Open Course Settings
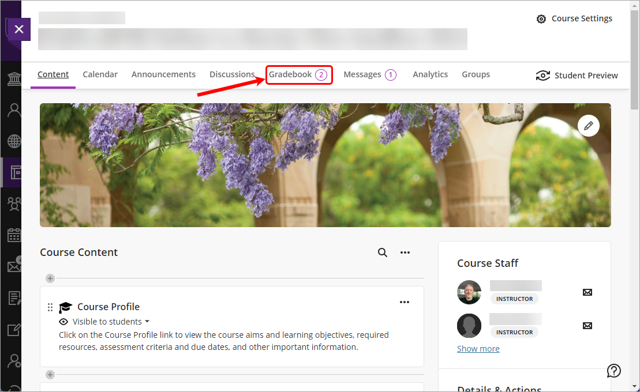This screenshot has height=392, width=640. click(x=574, y=18)
